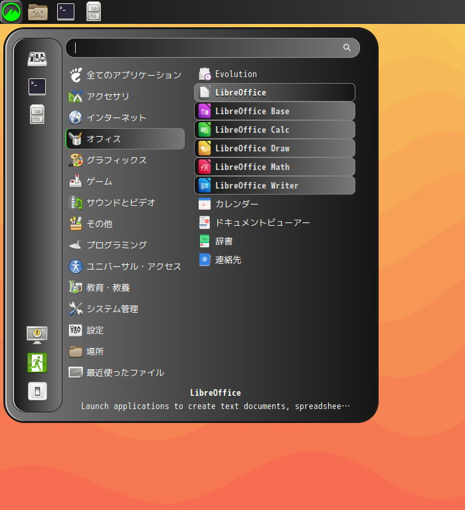Click the green mountain menu button in the panel
Viewport: 465px width, 510px height.
pos(11,12)
